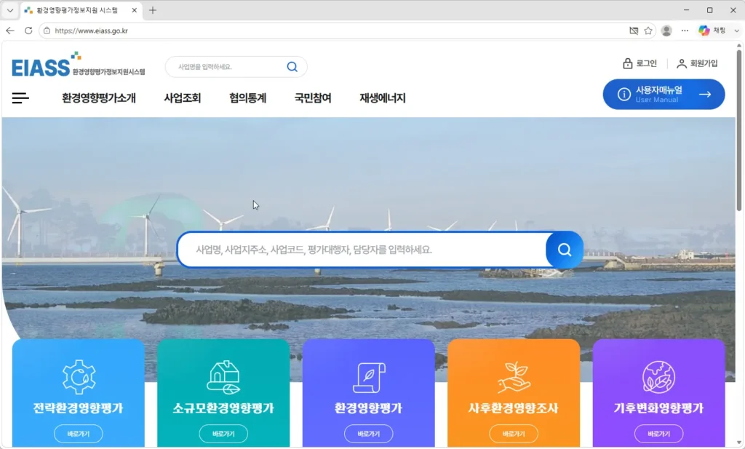Image resolution: width=745 pixels, height=449 pixels.
Task: Click the 회원가입 link
Action: tap(704, 63)
